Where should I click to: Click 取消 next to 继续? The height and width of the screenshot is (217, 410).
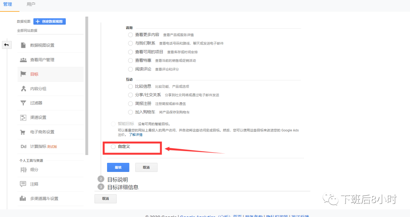[x=146, y=167]
